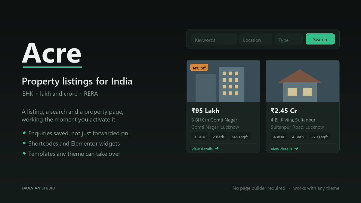
Task: Click arrow icon on Gomti Nagar card
Action: tap(217, 148)
